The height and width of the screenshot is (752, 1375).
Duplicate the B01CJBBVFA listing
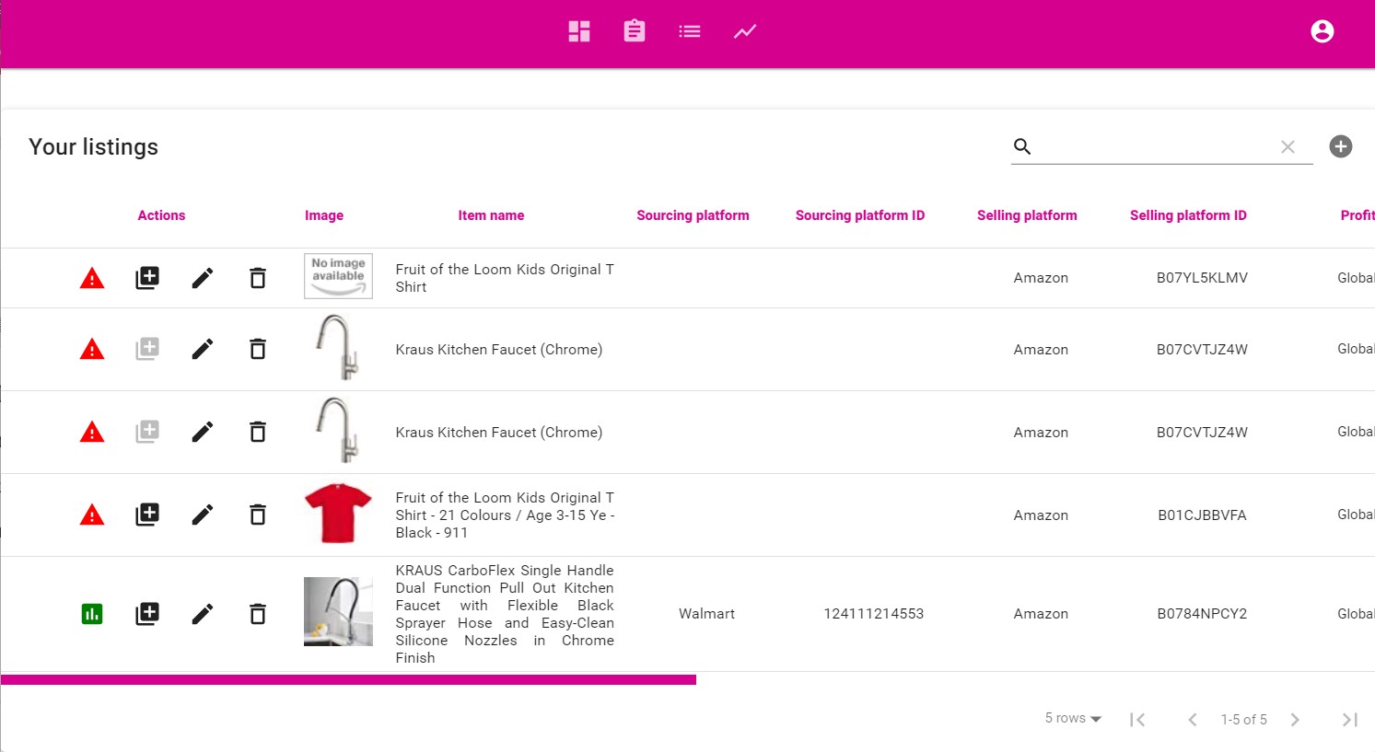[x=147, y=515]
